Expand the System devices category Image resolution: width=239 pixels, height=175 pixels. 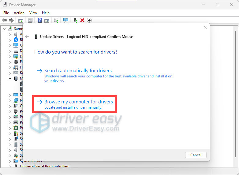10,161
